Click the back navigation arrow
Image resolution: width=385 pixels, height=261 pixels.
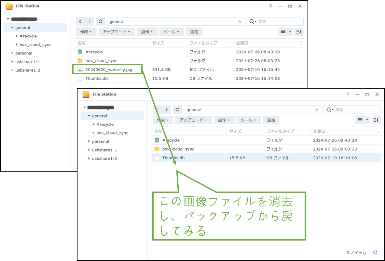click(80, 21)
